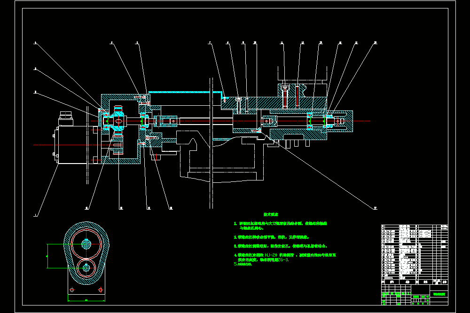Select the hatched bearing cap at screw end

coord(340,121)
